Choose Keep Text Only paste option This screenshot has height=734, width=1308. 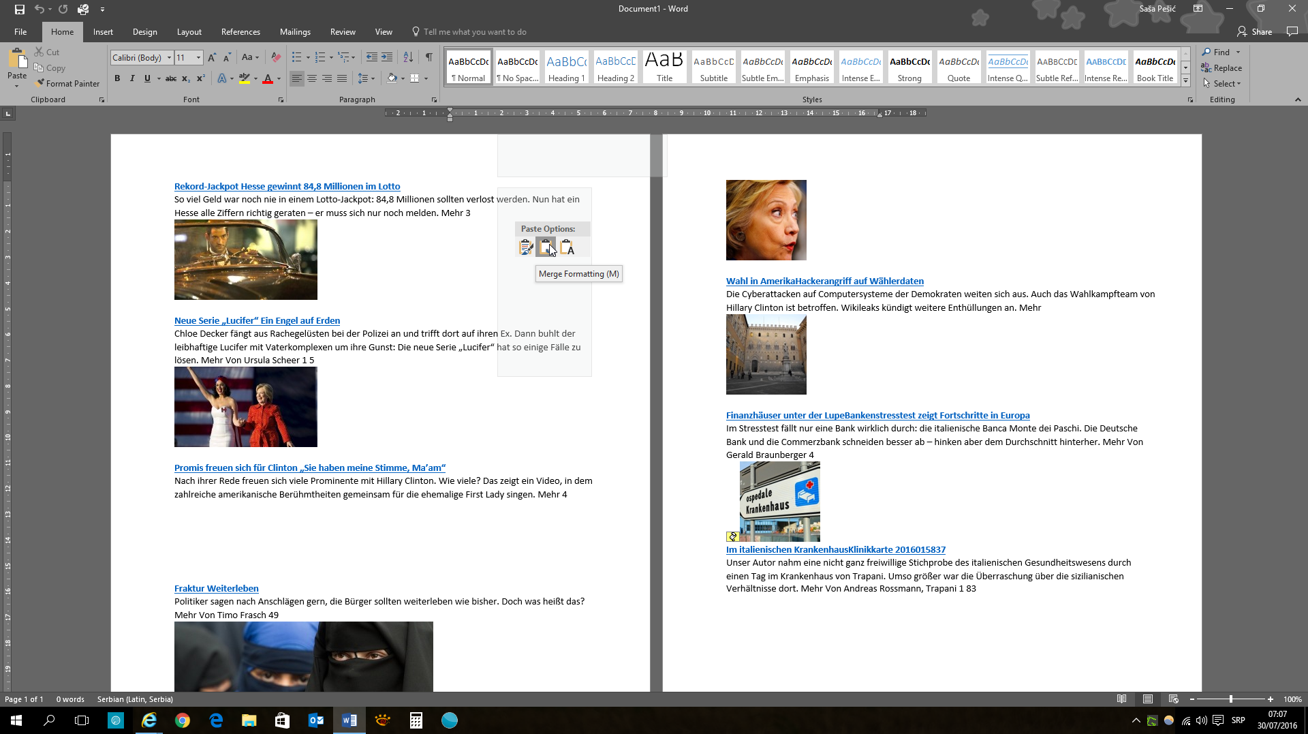pos(567,248)
